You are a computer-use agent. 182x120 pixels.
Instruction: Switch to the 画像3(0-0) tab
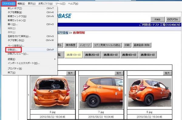click(x=111, y=55)
